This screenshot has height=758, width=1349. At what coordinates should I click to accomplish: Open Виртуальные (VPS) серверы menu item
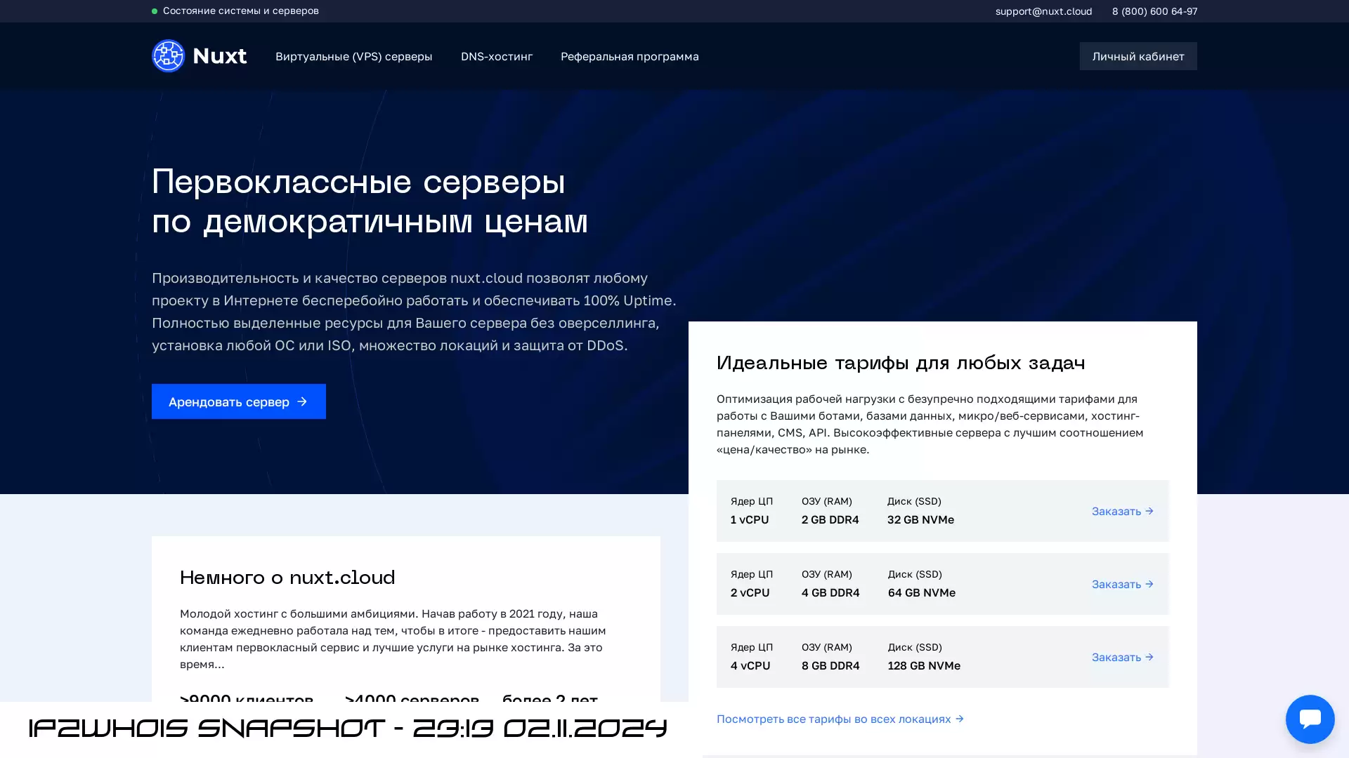(x=353, y=56)
